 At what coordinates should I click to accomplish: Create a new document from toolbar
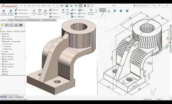(x=57, y=6)
